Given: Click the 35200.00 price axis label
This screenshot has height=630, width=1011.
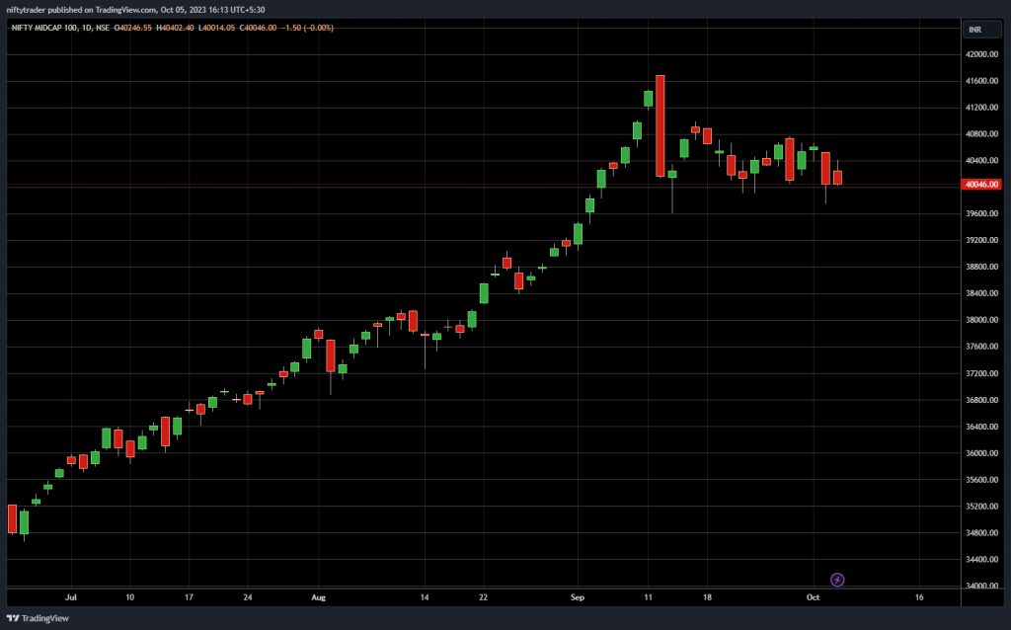Looking at the screenshot, I should pyautogui.click(x=981, y=507).
